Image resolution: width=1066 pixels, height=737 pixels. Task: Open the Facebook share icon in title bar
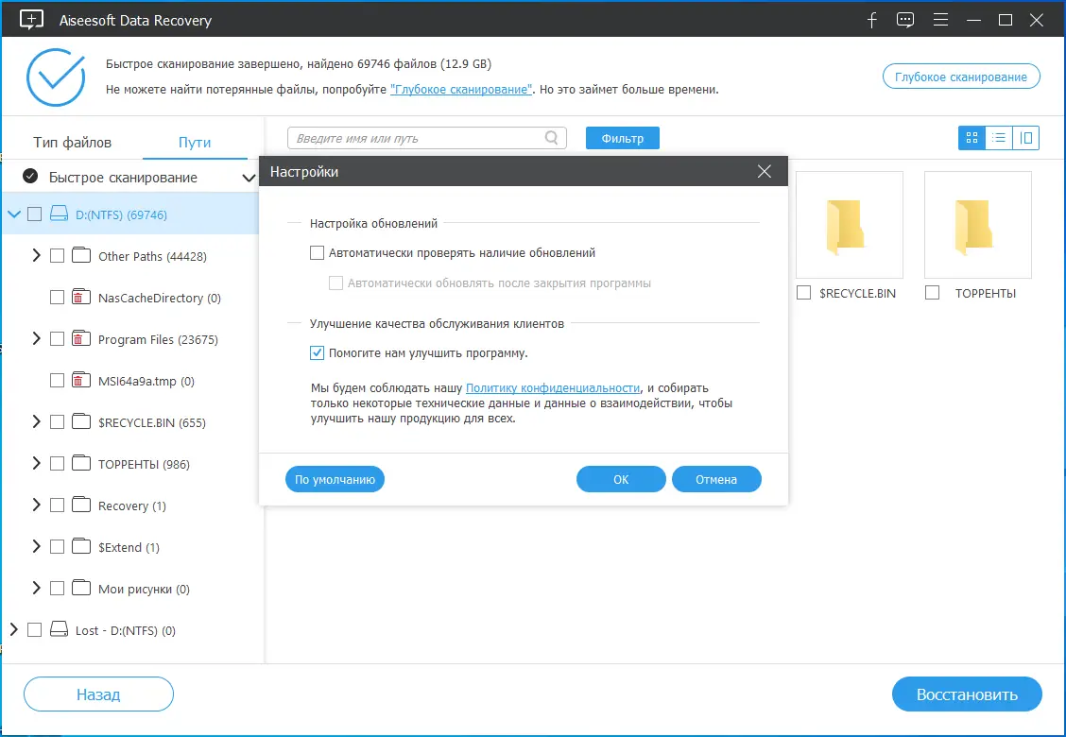[x=872, y=20]
